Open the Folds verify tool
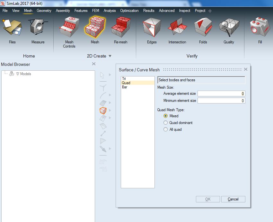 (x=203, y=31)
